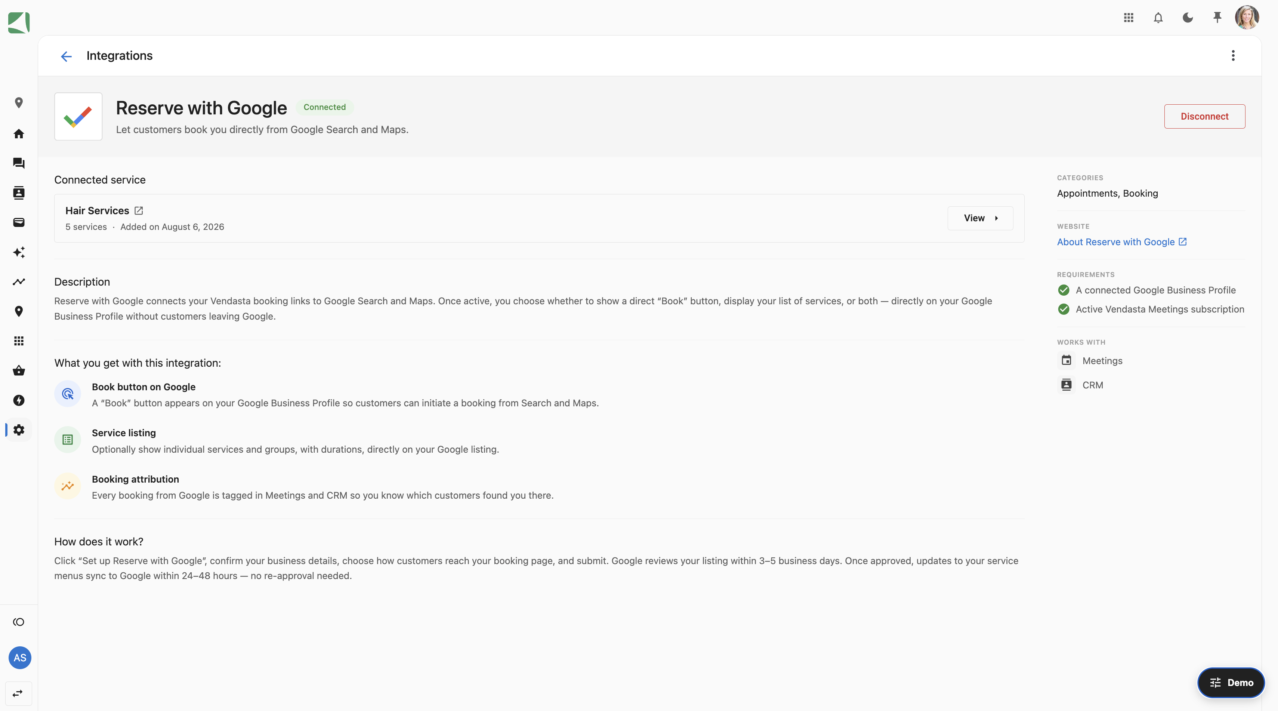The height and width of the screenshot is (711, 1278).
Task: Open the settings gear in sidebar
Action: click(x=19, y=430)
